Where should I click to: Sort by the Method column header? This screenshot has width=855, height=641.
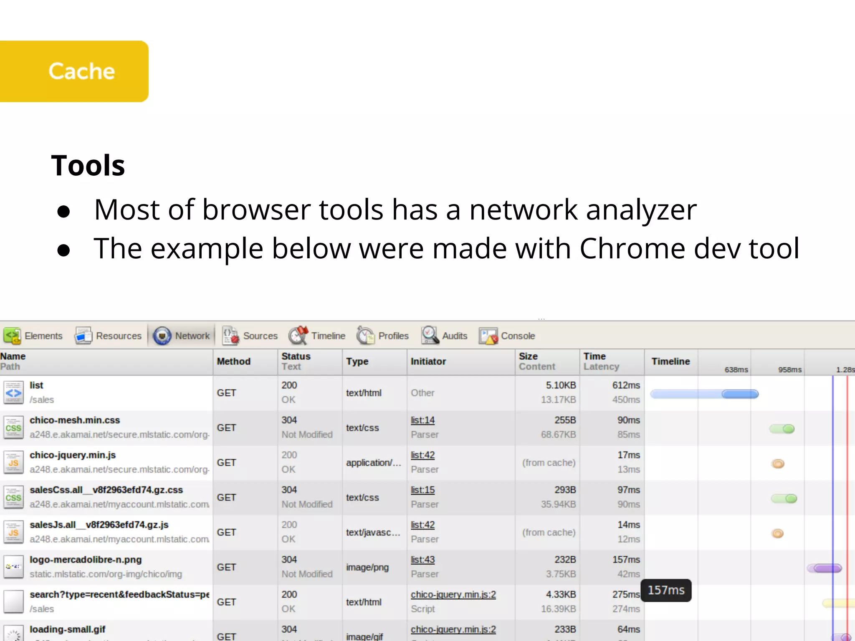[245, 362]
